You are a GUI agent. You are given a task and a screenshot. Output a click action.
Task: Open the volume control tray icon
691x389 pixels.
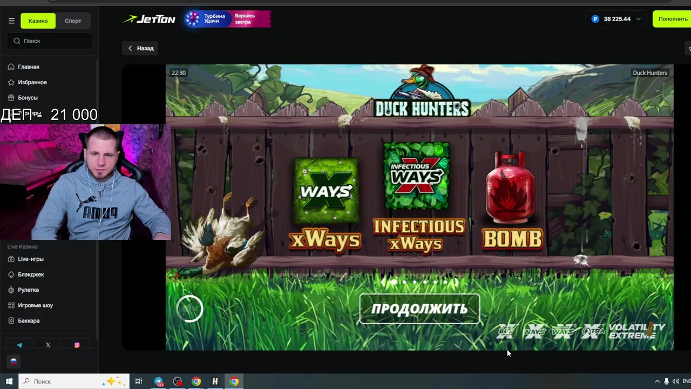click(676, 381)
